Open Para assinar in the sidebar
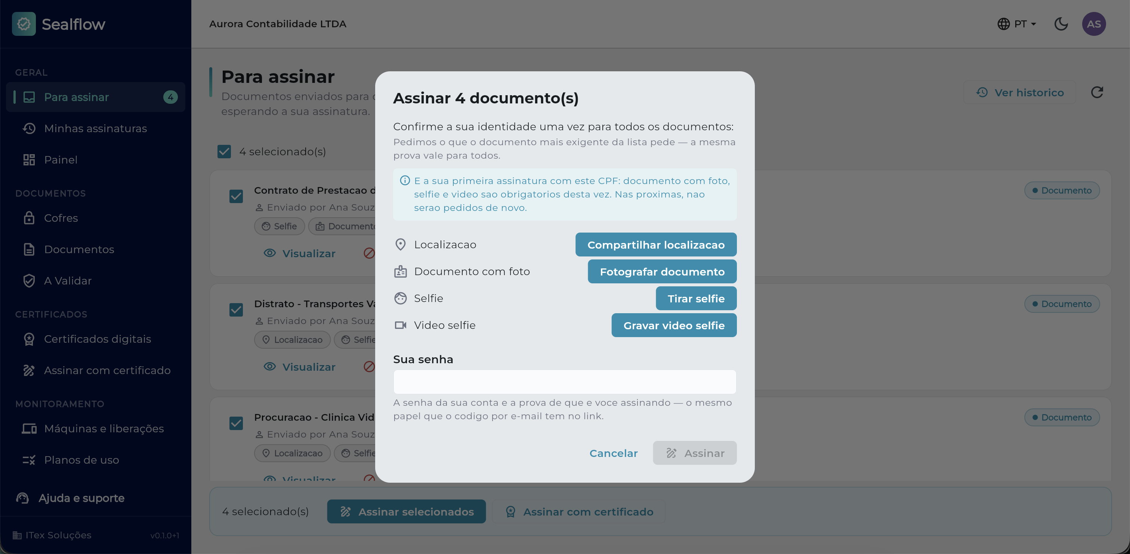Screen dimensions: 1130x554 click(96, 97)
